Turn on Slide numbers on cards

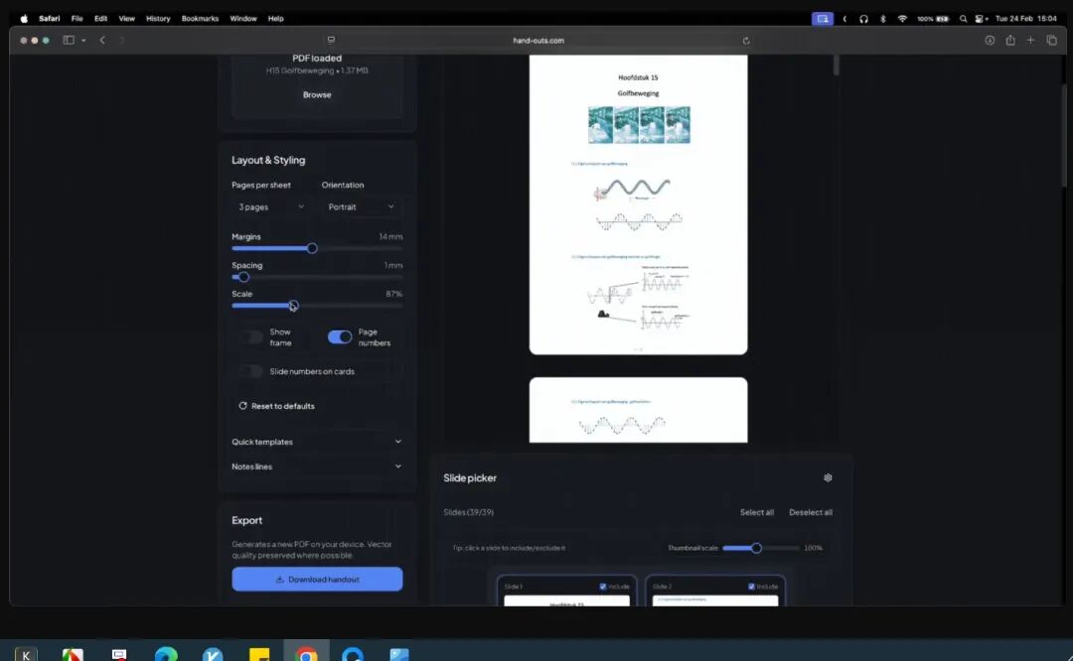pyautogui.click(x=251, y=371)
